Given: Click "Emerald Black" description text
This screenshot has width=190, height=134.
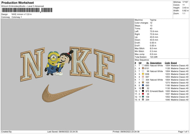Looking at the screenshot, I should click(157, 91).
